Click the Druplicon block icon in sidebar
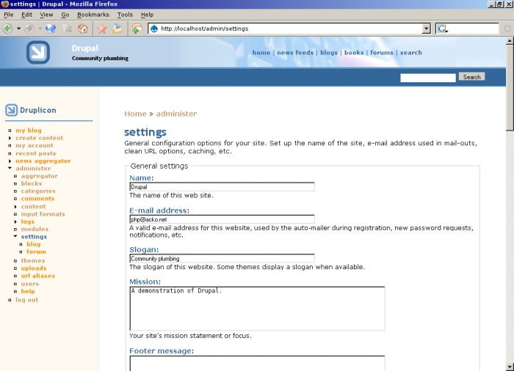The height and width of the screenshot is (371, 514). [x=11, y=110]
